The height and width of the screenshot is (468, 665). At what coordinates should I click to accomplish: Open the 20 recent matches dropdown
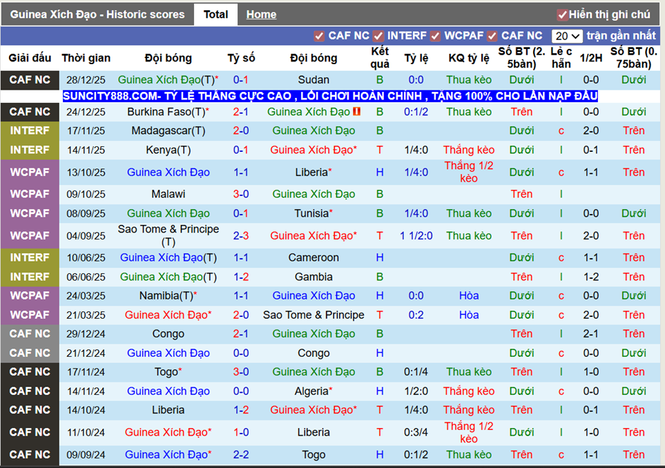pos(567,36)
